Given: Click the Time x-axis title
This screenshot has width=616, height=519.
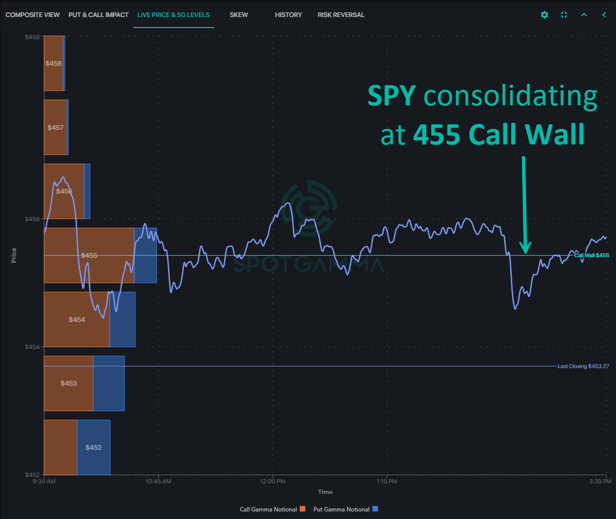Looking at the screenshot, I should (x=325, y=492).
